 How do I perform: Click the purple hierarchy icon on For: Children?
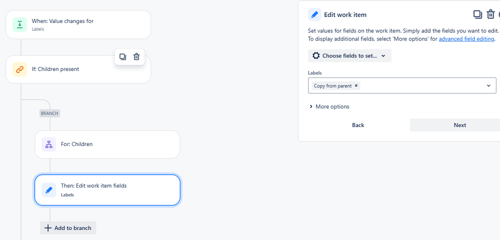tap(49, 144)
